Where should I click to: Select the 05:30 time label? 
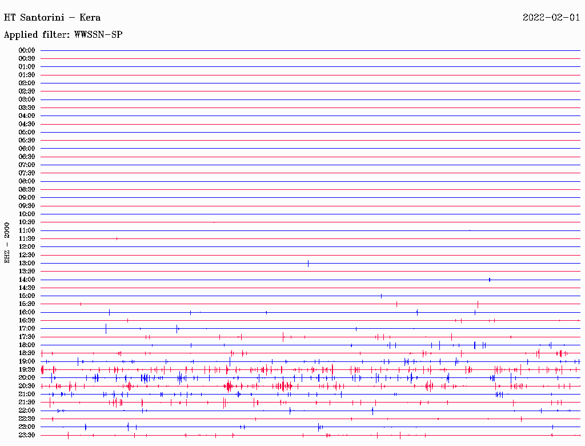[x=27, y=141]
